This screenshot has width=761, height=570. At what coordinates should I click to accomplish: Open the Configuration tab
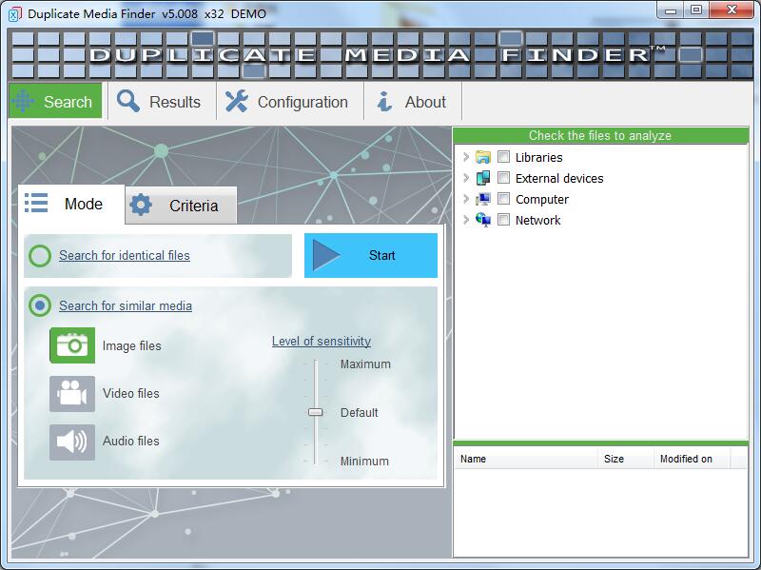pyautogui.click(x=290, y=101)
